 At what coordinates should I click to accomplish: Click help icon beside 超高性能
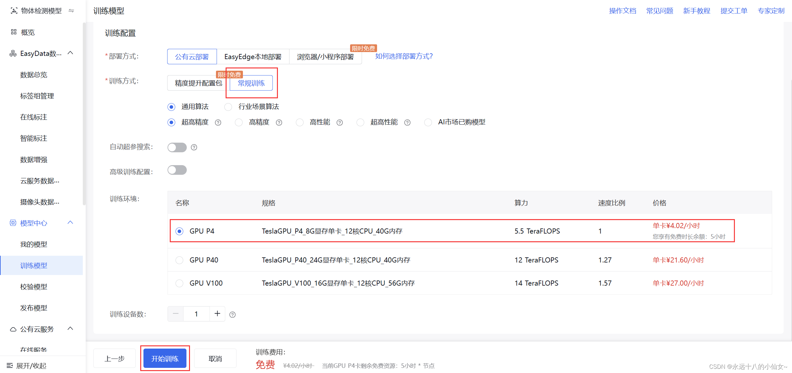click(408, 122)
